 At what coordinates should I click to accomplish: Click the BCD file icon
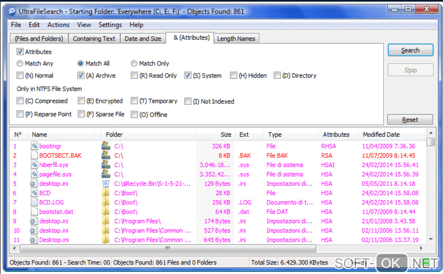[34, 193]
